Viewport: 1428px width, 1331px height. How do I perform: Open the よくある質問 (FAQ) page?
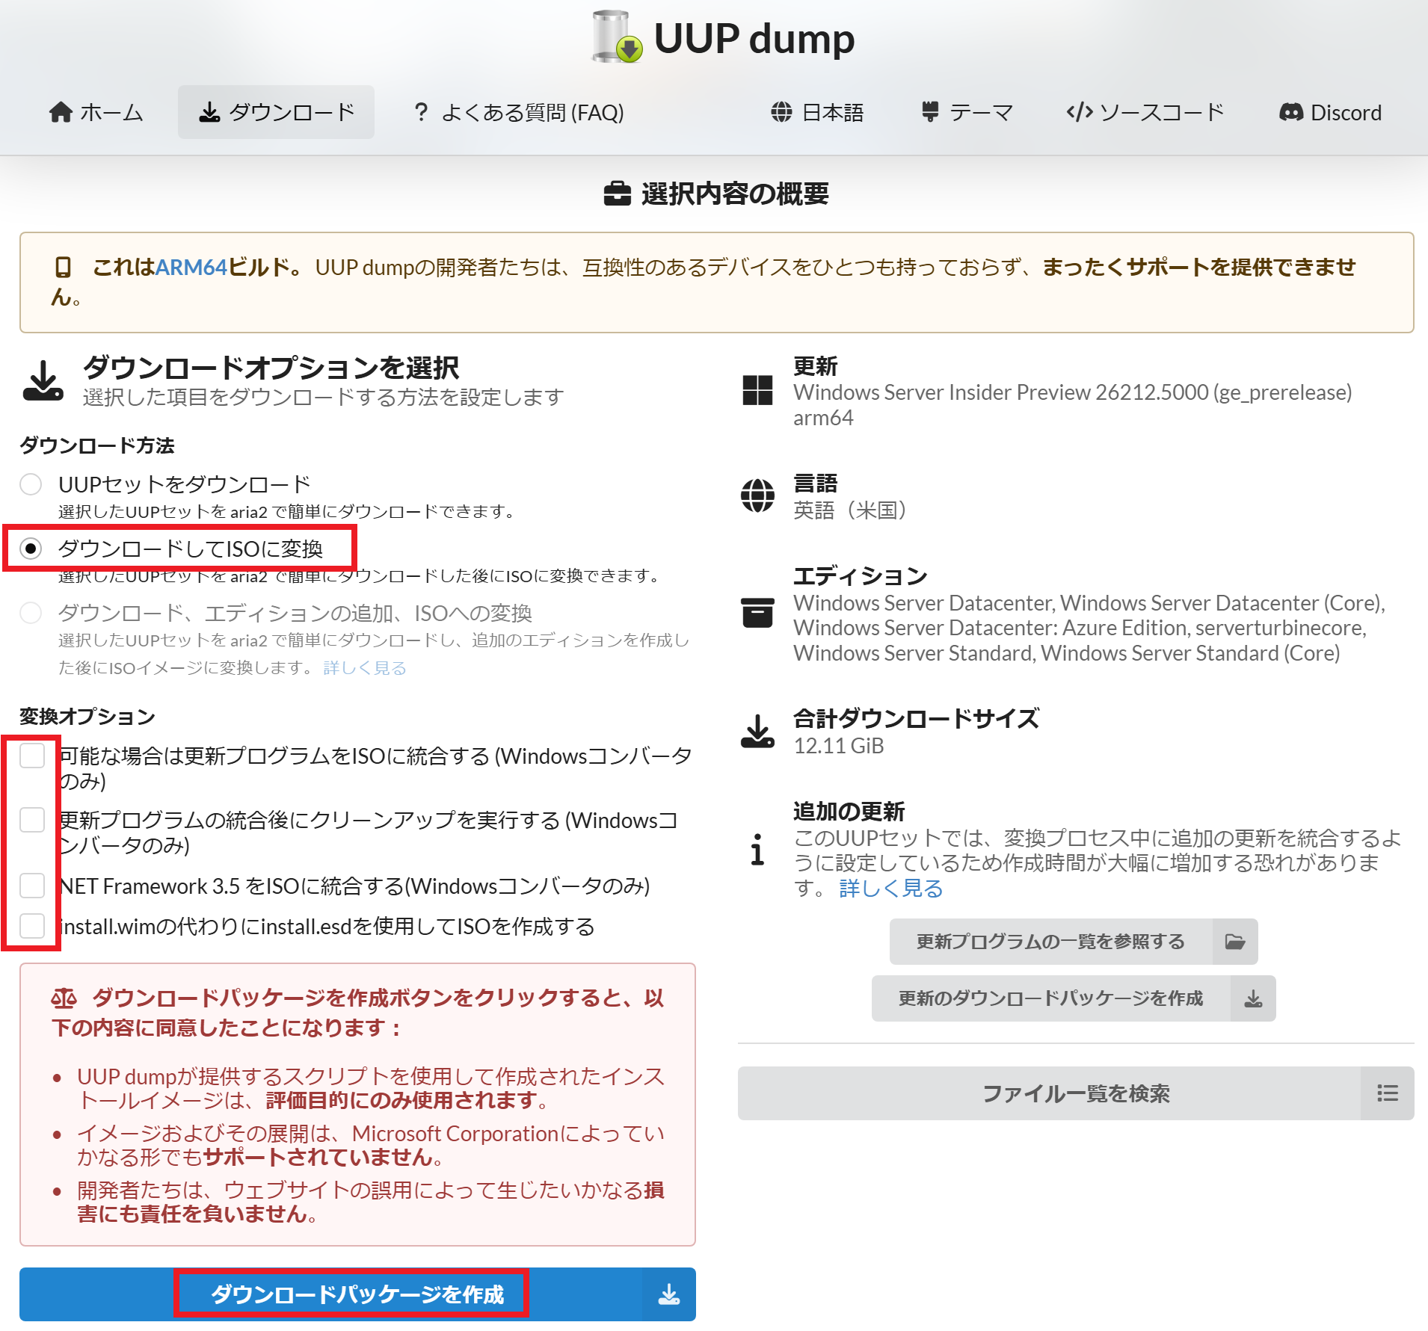pos(518,112)
